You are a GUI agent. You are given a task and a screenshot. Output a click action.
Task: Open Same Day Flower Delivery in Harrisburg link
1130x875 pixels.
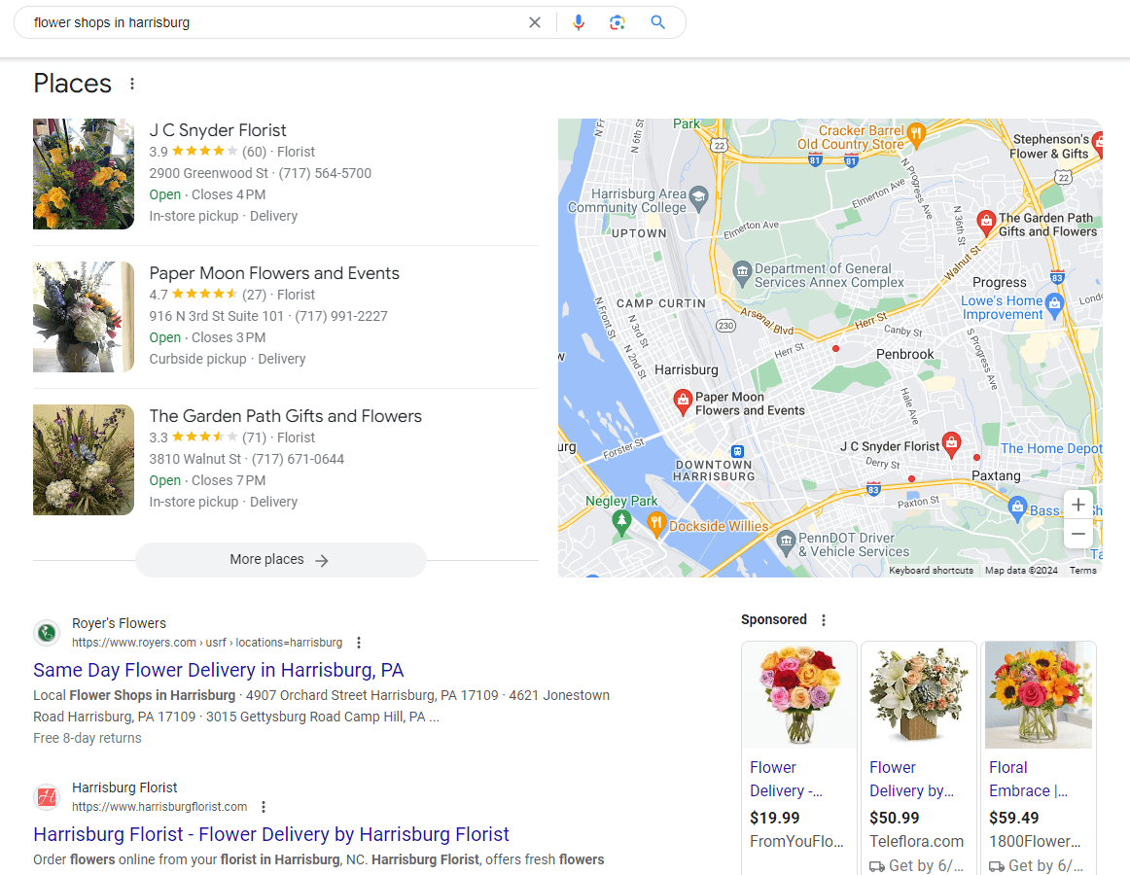coord(219,670)
